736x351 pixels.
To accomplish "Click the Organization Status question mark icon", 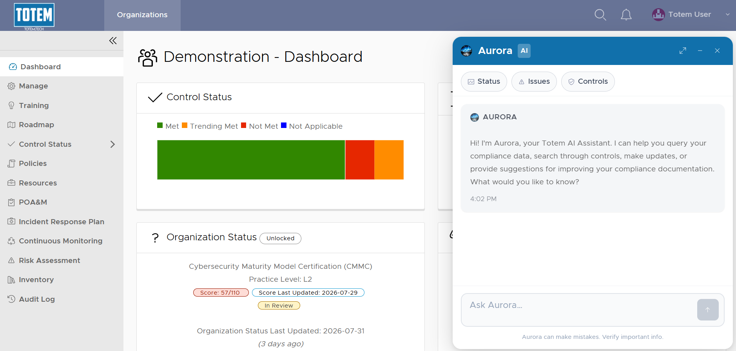I will click(x=155, y=238).
